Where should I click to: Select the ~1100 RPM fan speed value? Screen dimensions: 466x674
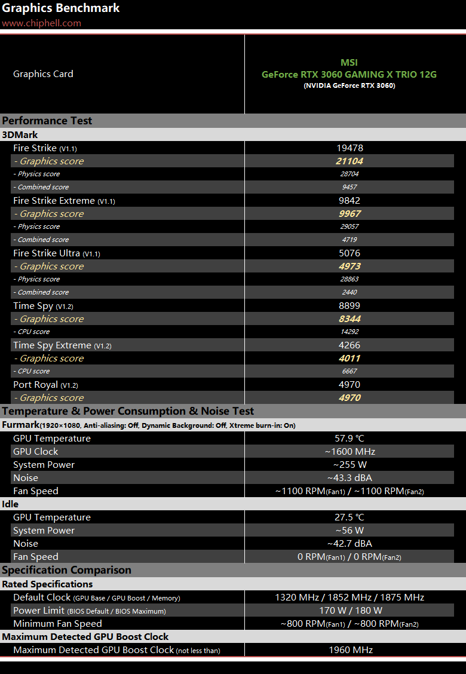[349, 491]
